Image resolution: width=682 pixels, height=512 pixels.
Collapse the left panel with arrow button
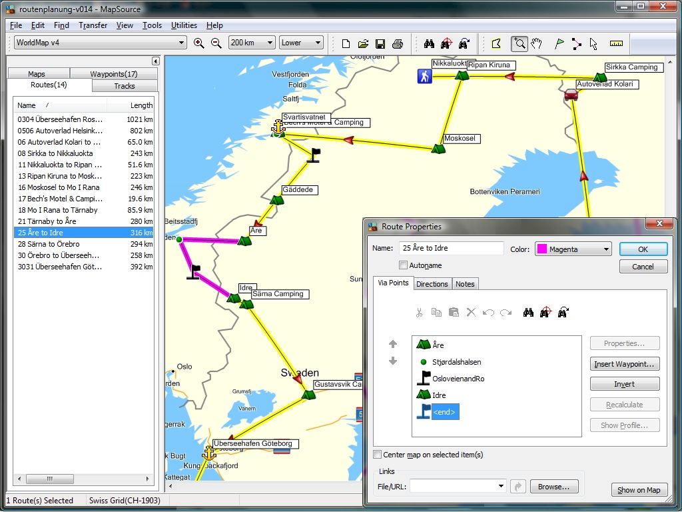tap(155, 61)
